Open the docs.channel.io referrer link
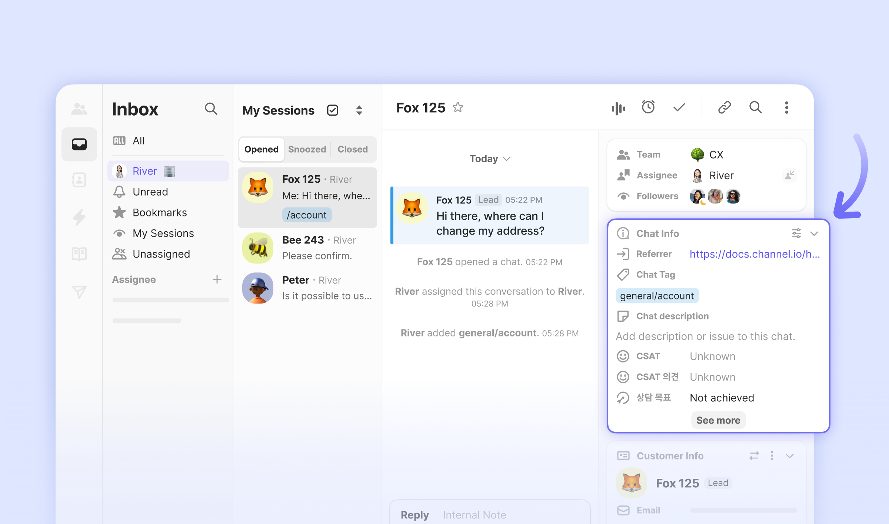889x524 pixels. click(x=755, y=254)
